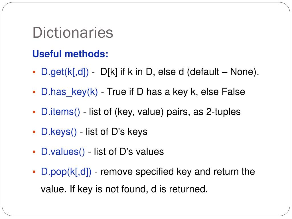Click the D.values() method name
292x219 pixels.
click(63, 152)
